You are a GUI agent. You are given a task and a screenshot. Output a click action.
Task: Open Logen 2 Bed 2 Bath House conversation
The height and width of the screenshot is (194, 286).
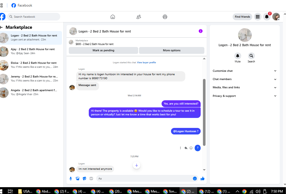[x=31, y=38]
